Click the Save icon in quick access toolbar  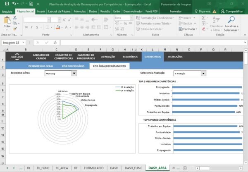tap(7, 4)
